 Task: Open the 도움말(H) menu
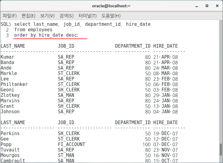click(111, 16)
